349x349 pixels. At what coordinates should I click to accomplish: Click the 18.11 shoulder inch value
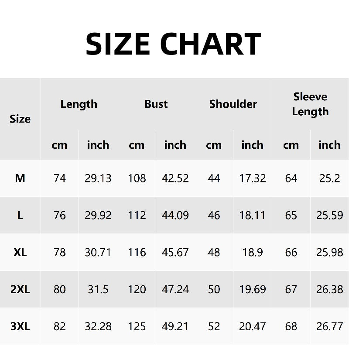252,215
